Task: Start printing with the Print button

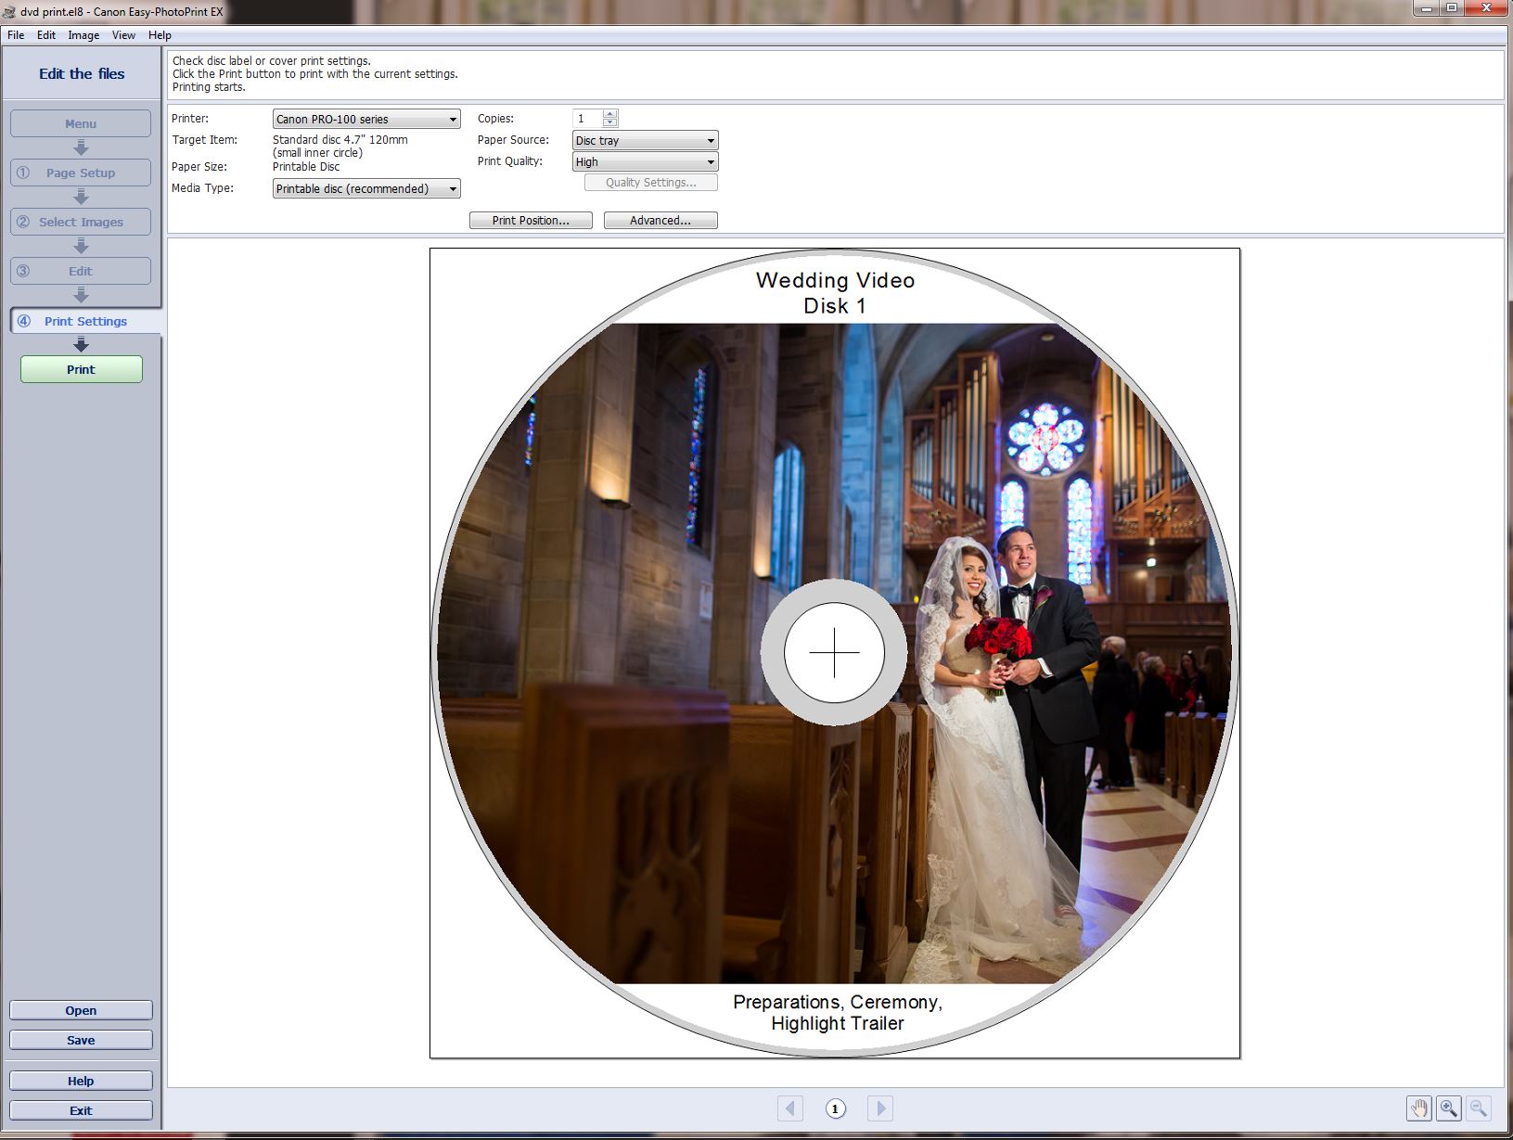Action: pos(81,368)
